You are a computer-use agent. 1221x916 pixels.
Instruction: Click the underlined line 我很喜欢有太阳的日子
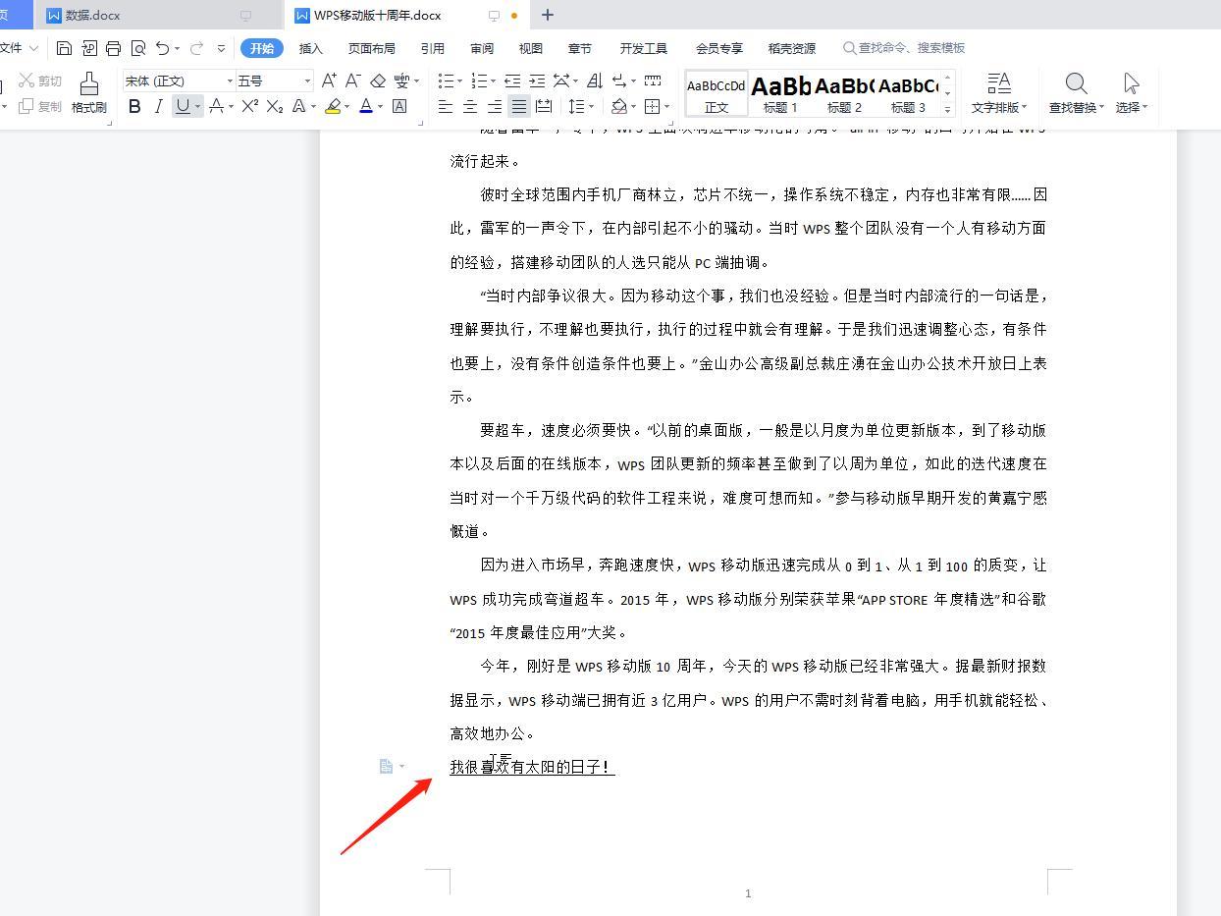(532, 767)
